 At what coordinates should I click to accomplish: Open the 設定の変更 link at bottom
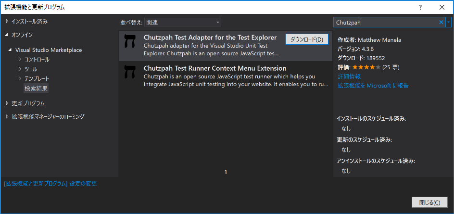(50, 184)
